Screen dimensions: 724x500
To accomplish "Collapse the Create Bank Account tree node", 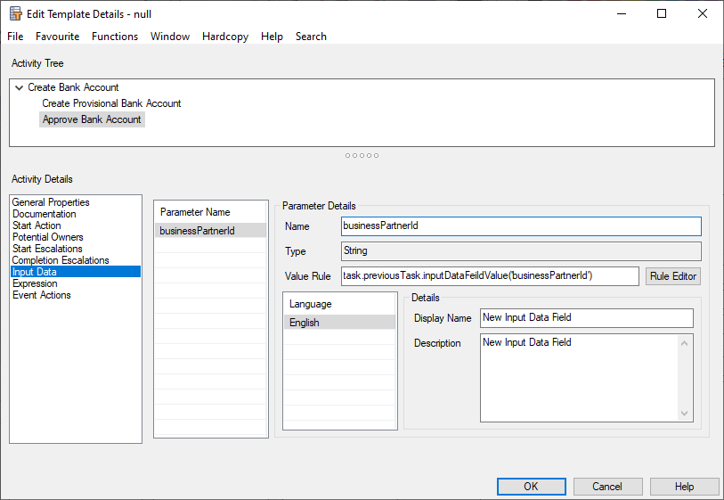I will [x=20, y=87].
